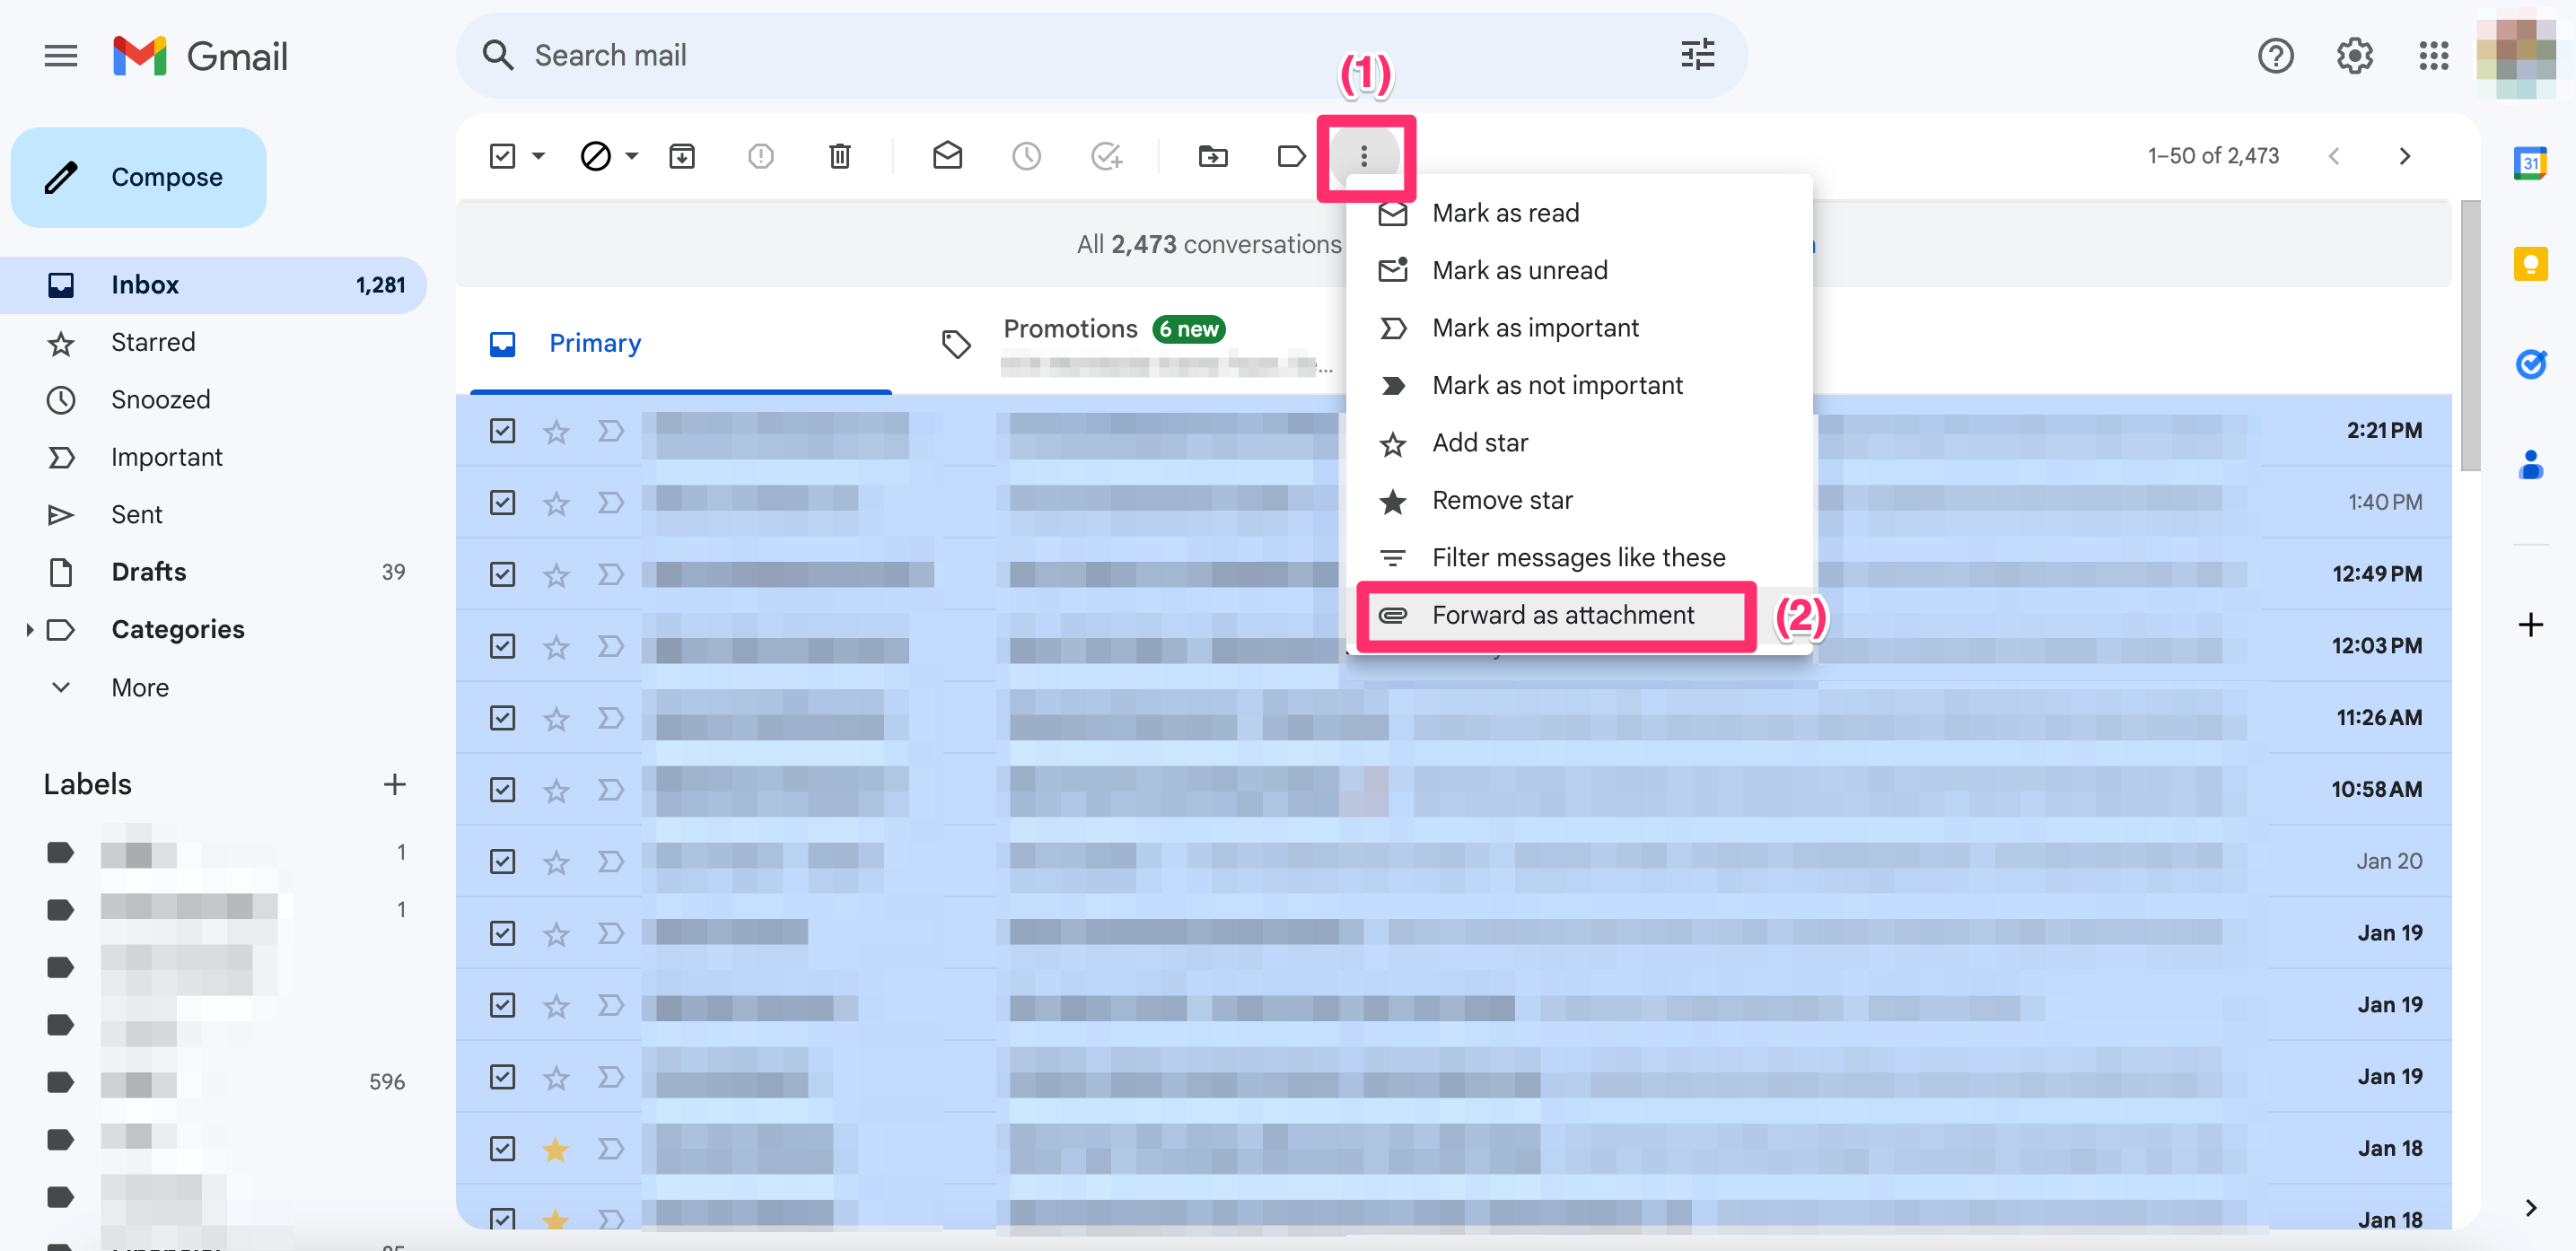2576x1251 pixels.
Task: Click the Archive toolbar icon
Action: click(682, 156)
